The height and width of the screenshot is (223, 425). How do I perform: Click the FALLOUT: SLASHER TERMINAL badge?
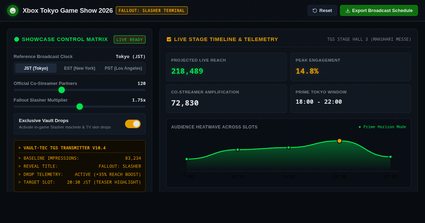(x=152, y=11)
